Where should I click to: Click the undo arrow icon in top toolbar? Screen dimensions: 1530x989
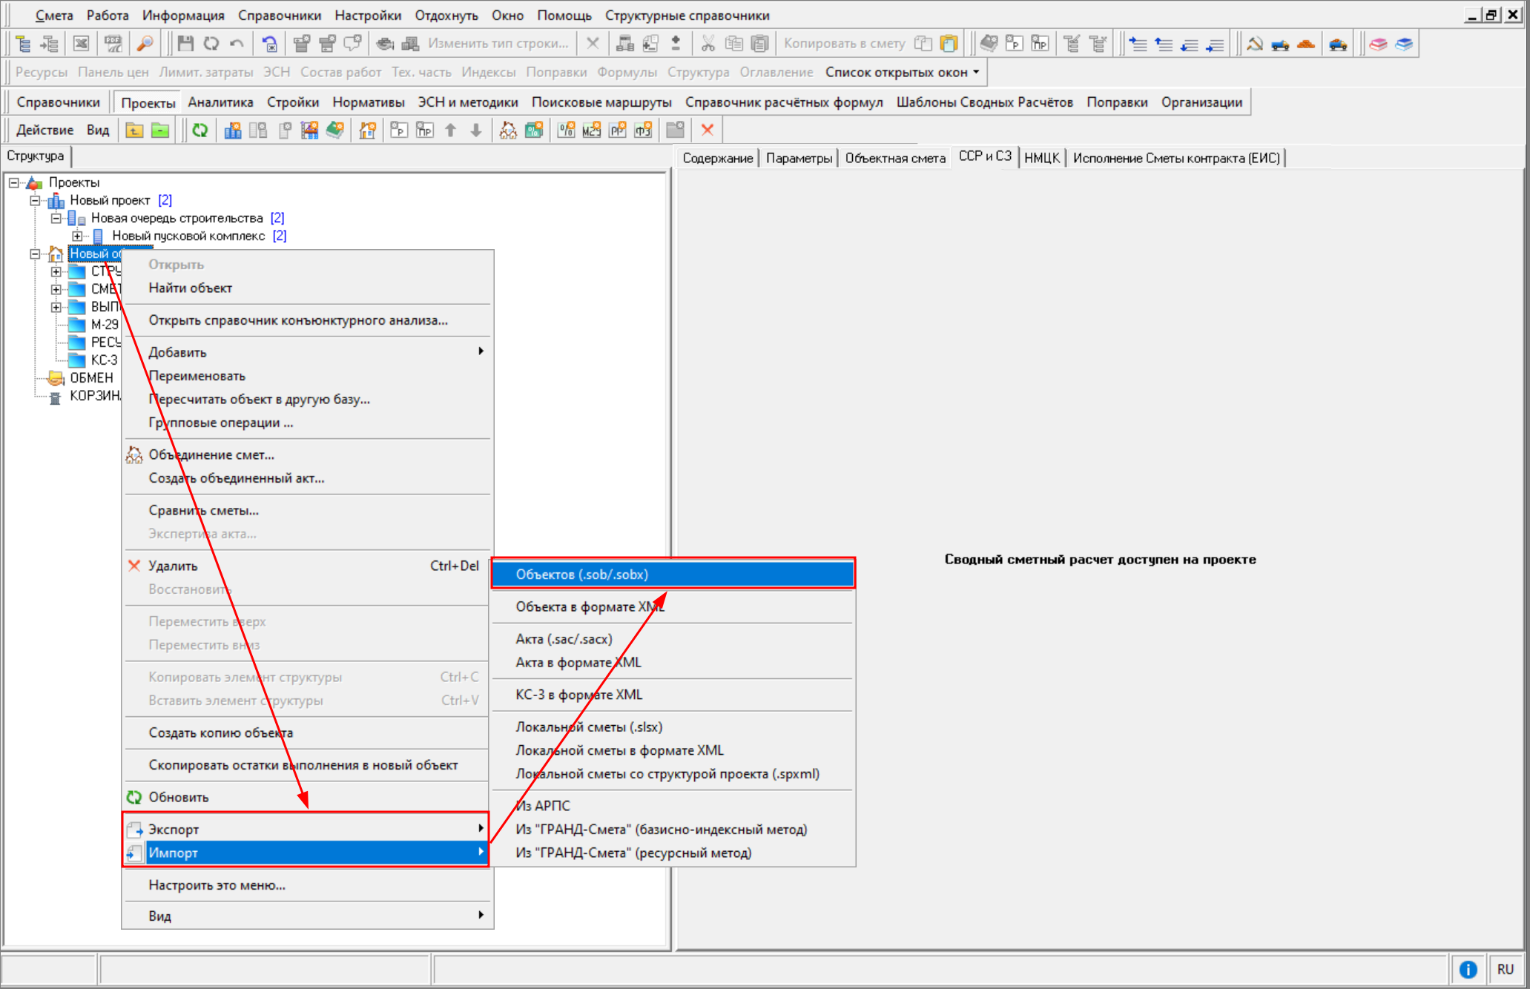point(237,44)
